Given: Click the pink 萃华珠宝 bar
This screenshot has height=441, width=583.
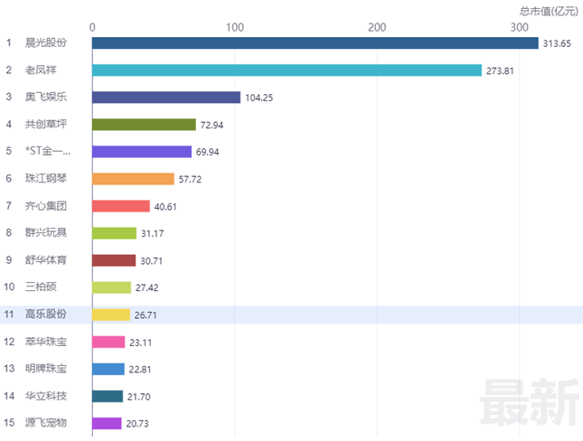Looking at the screenshot, I should pos(108,342).
